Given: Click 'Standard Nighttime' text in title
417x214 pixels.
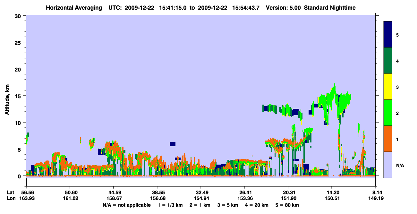Looking at the screenshot, I should [329, 8].
